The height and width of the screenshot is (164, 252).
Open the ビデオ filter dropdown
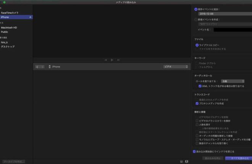[x=176, y=67]
